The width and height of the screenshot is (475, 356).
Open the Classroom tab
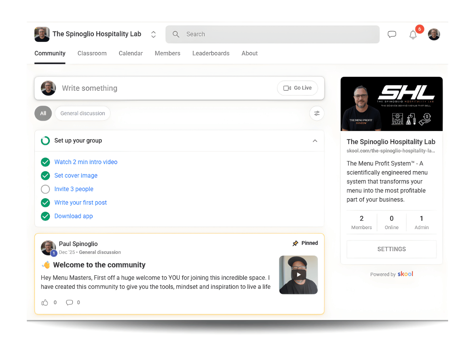92,53
